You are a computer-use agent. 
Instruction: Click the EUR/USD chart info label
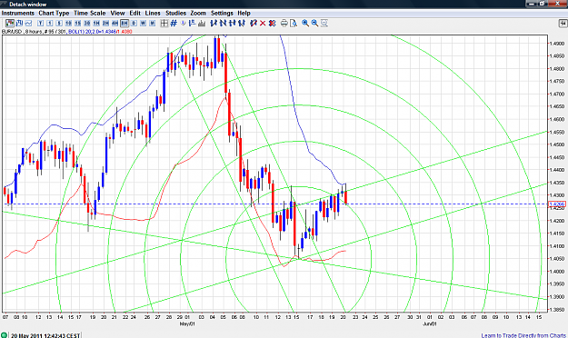(x=34, y=32)
